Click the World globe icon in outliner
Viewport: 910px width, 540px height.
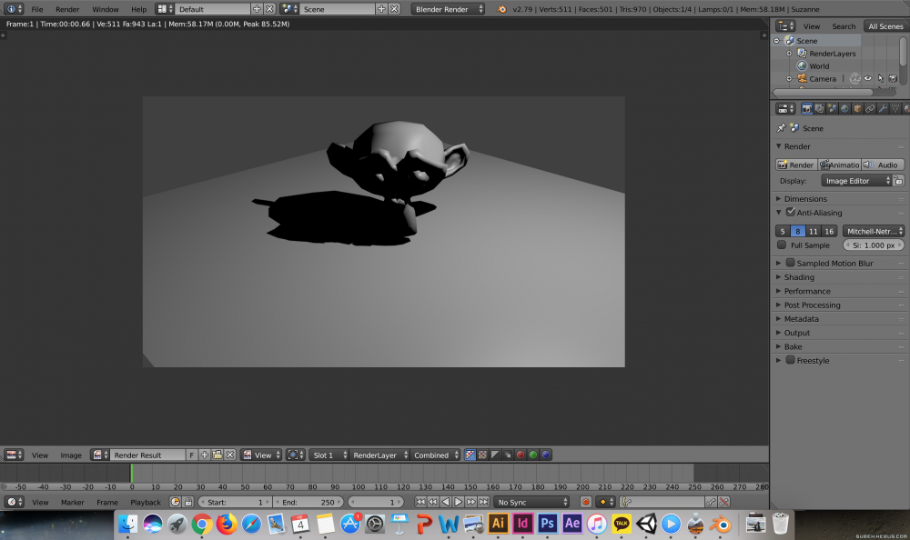click(x=802, y=65)
